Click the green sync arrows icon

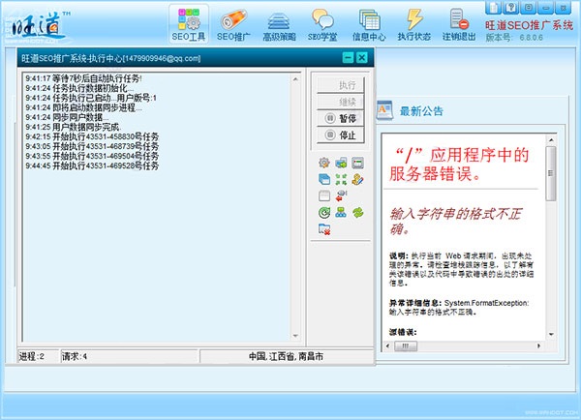tap(357, 213)
